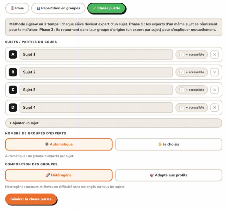Switch to the Roue tab
The height and width of the screenshot is (210, 228).
click(x=17, y=8)
